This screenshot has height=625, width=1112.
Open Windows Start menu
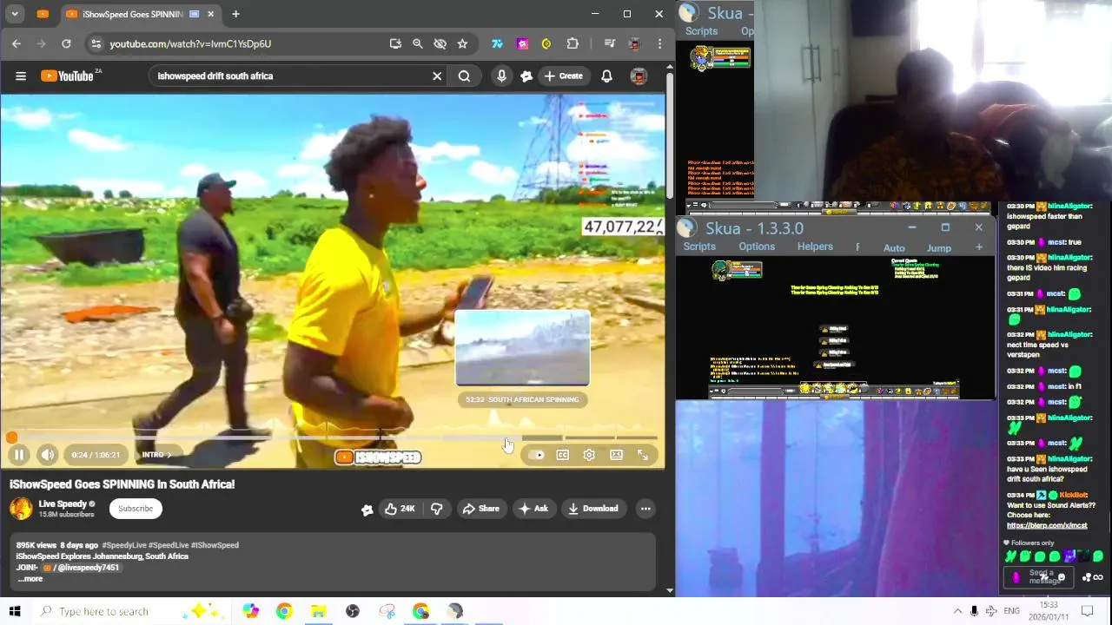[x=15, y=611]
